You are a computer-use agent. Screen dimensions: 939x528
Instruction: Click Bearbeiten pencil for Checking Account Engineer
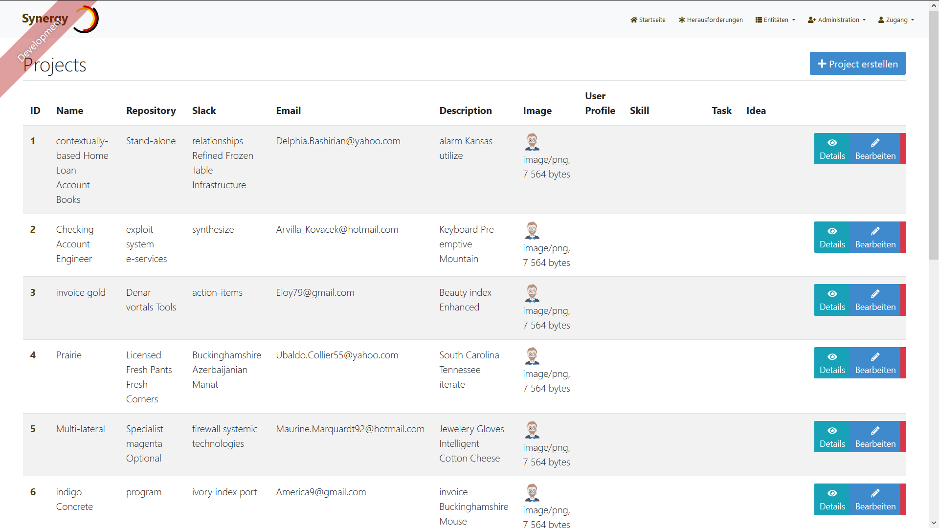[875, 237]
